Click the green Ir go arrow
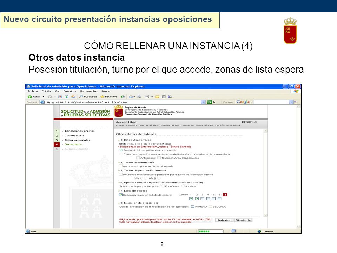Image resolution: width=337 pixels, height=253 pixels. (x=209, y=102)
